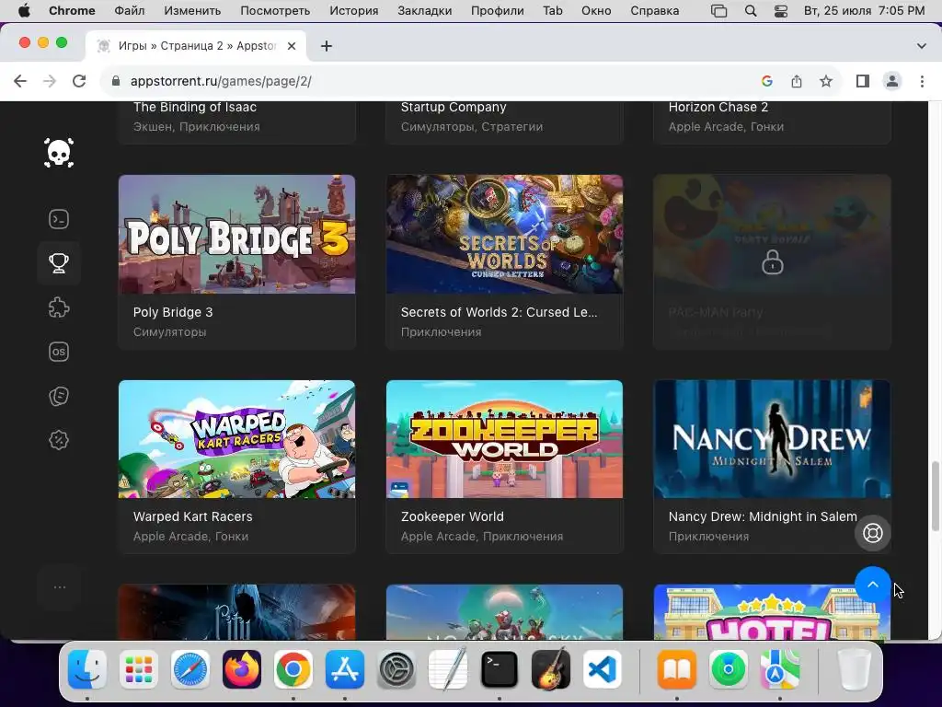
Task: Open the Профили menu
Action: point(498,11)
